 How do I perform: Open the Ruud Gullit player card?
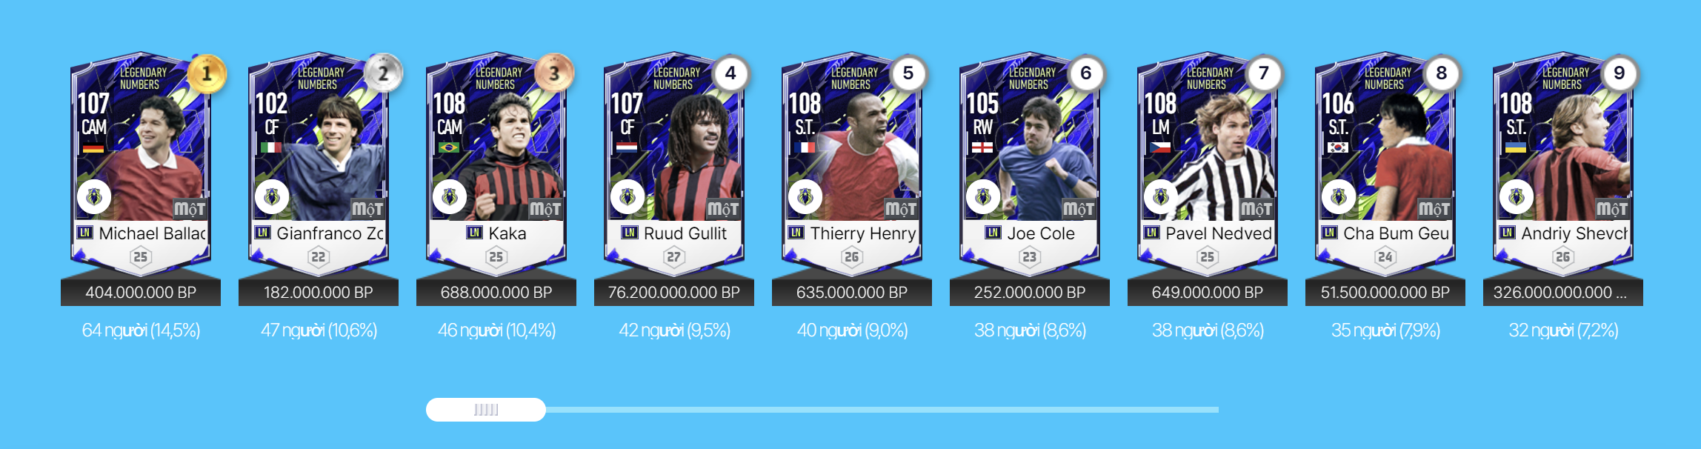[674, 163]
